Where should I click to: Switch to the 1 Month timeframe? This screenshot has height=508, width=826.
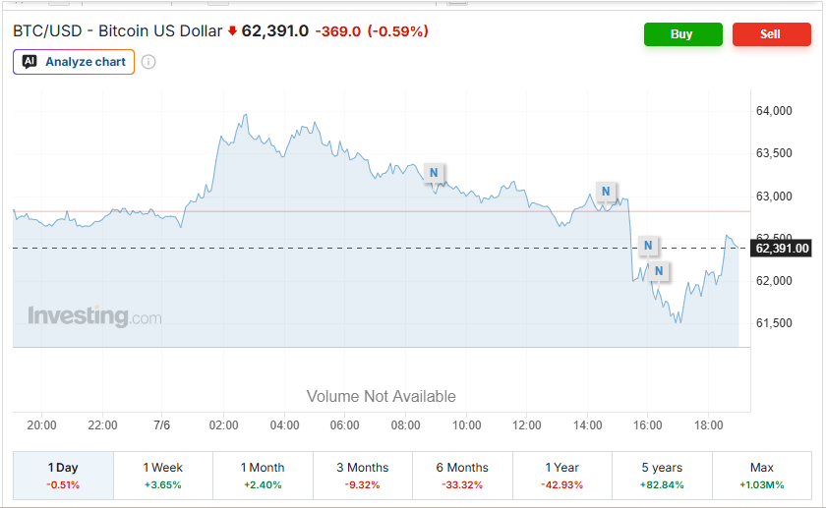point(263,476)
